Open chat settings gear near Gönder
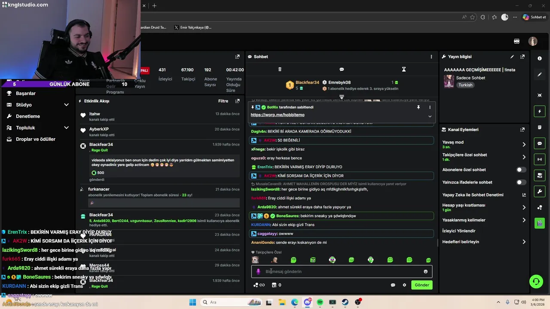This screenshot has width=550, height=309. point(404,285)
